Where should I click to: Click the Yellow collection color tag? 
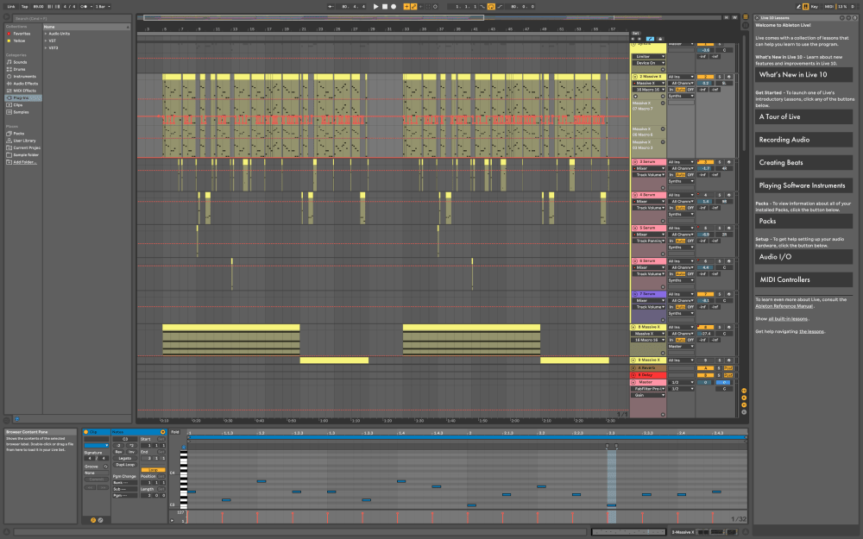pos(19,41)
